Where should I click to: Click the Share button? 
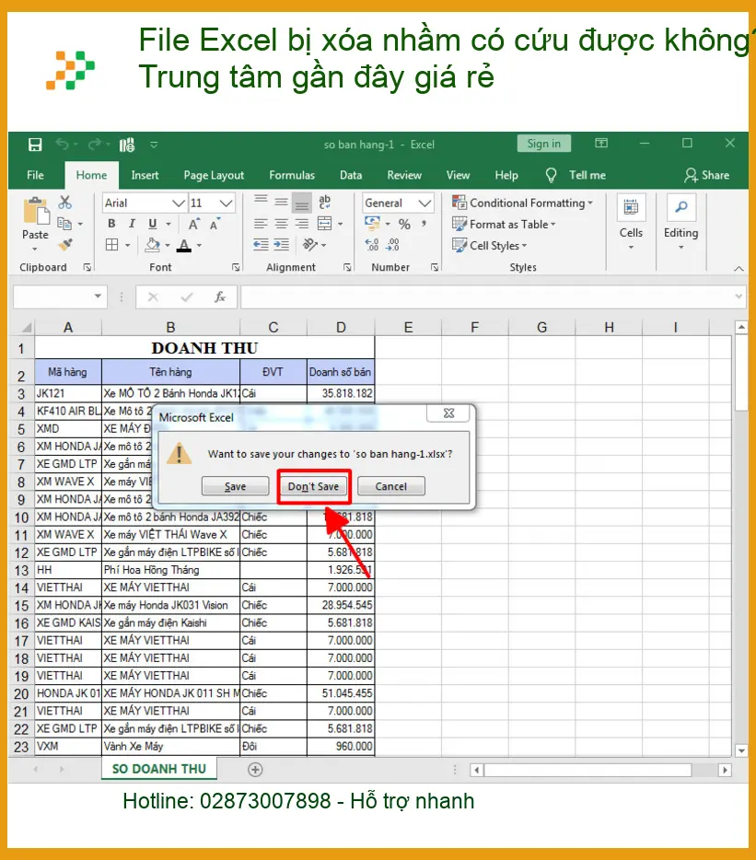(706, 176)
